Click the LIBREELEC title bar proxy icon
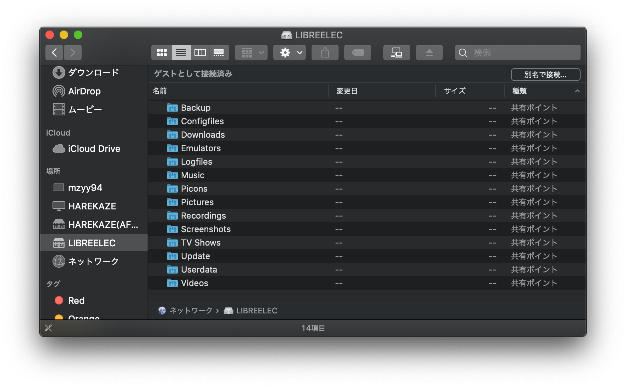 (286, 35)
